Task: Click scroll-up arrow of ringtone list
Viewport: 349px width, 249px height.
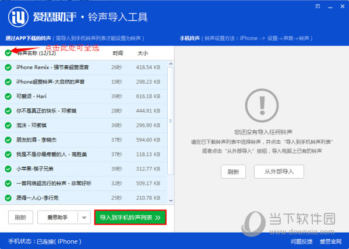Action: 171,64
